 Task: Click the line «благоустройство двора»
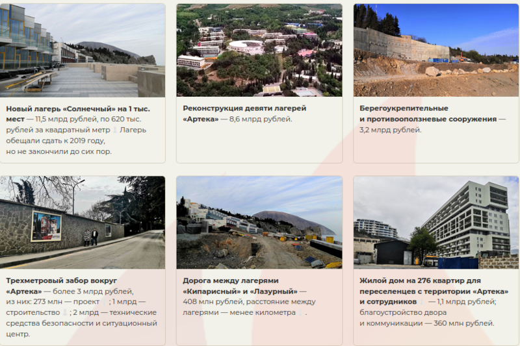[403, 312]
